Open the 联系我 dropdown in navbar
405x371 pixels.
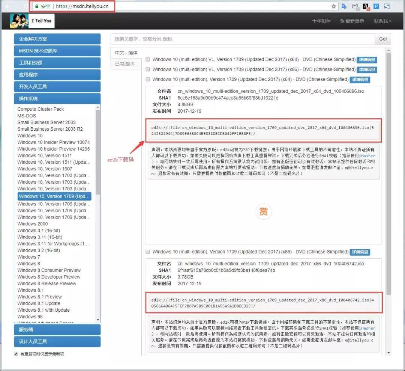(382, 21)
